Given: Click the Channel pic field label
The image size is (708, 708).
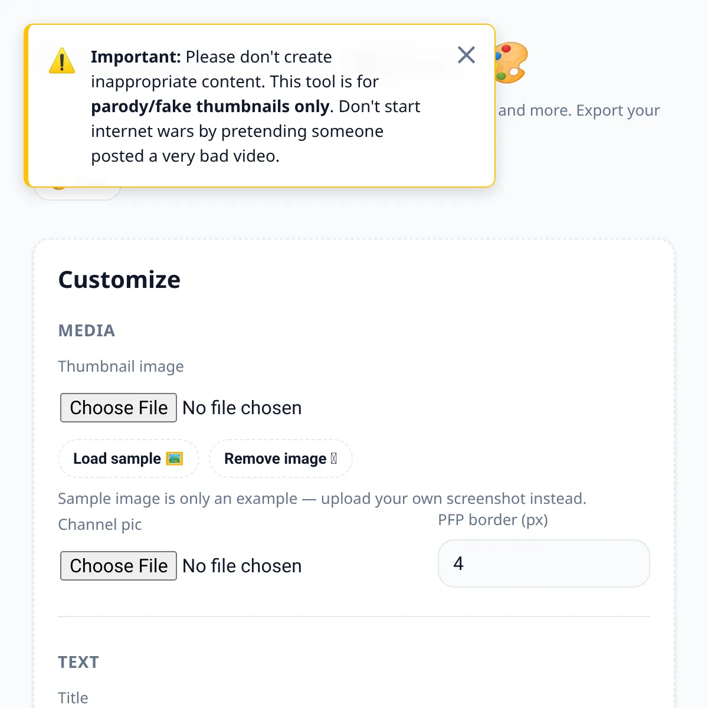Looking at the screenshot, I should pyautogui.click(x=100, y=525).
